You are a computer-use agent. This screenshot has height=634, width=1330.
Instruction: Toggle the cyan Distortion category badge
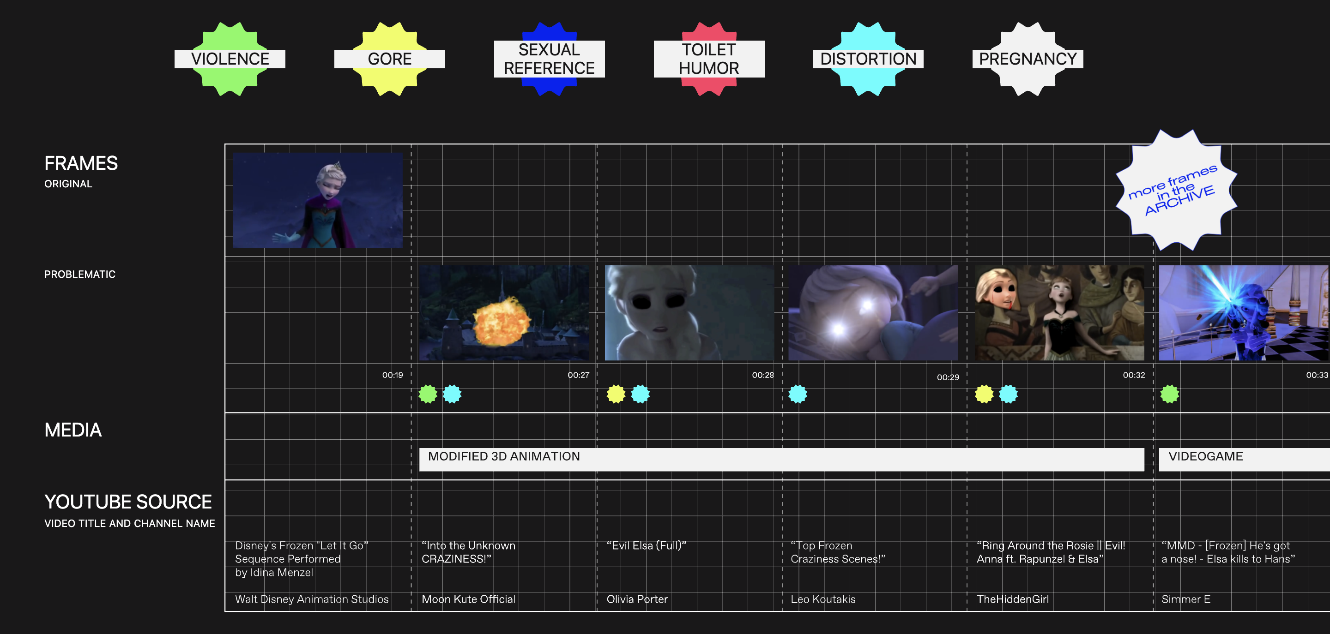tap(868, 59)
